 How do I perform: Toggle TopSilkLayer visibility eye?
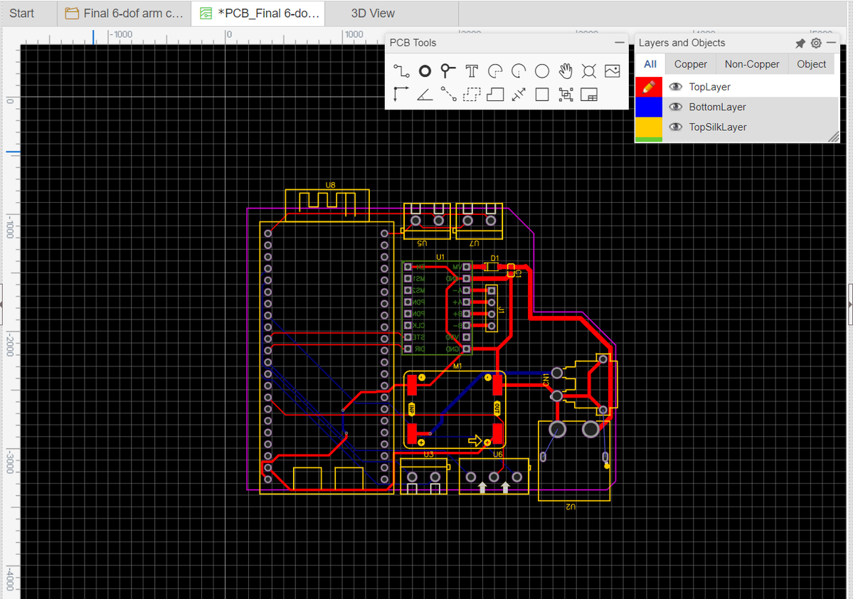[x=676, y=127]
